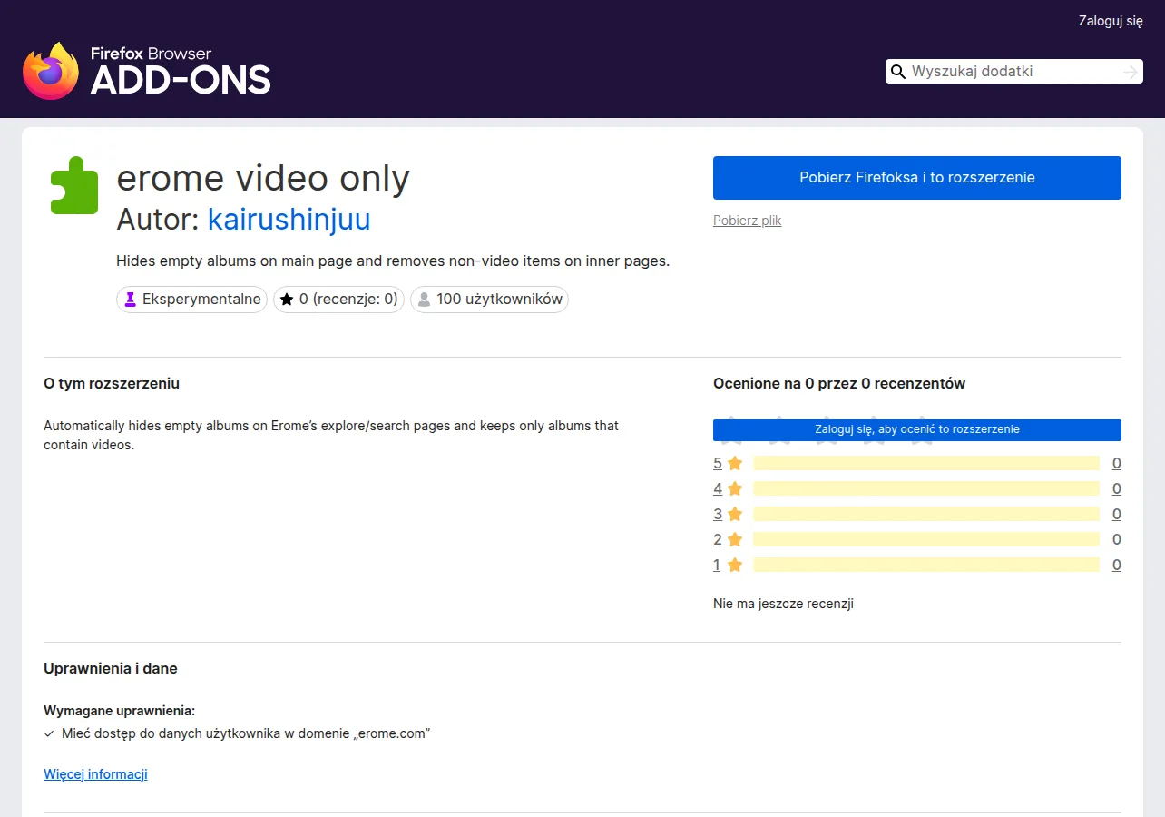Click the count 0 for 1 star
This screenshot has height=817, width=1165.
tap(1117, 565)
